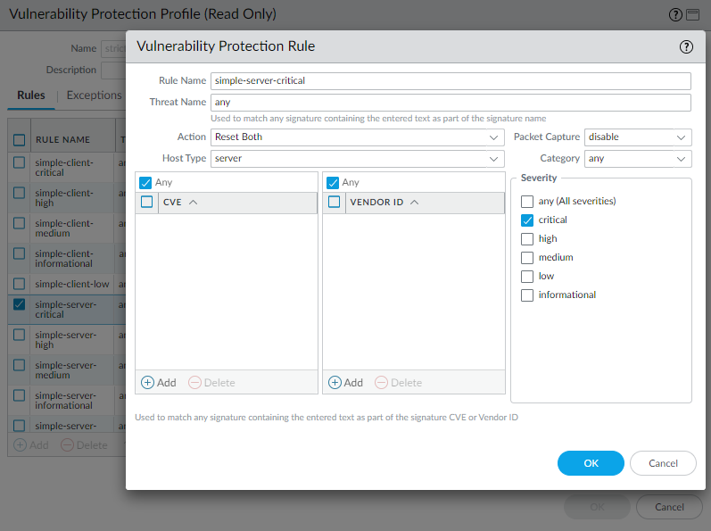Click the Add icon under Vendor ID list
The height and width of the screenshot is (531, 711).
coord(335,383)
